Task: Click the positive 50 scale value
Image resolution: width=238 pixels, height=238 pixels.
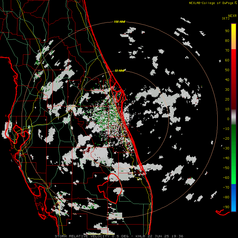Action: (x=227, y=70)
